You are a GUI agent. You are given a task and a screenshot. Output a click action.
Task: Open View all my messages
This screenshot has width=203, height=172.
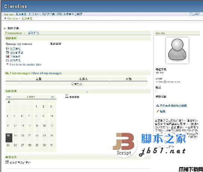(47, 73)
